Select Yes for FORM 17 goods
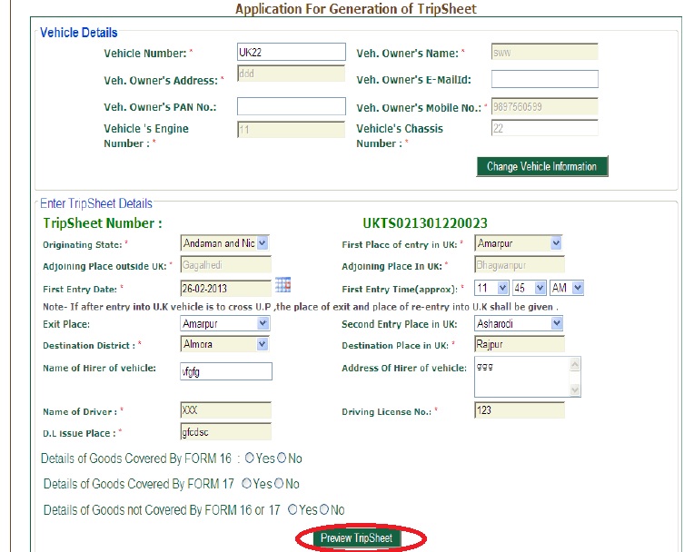The width and height of the screenshot is (694, 552). click(247, 484)
